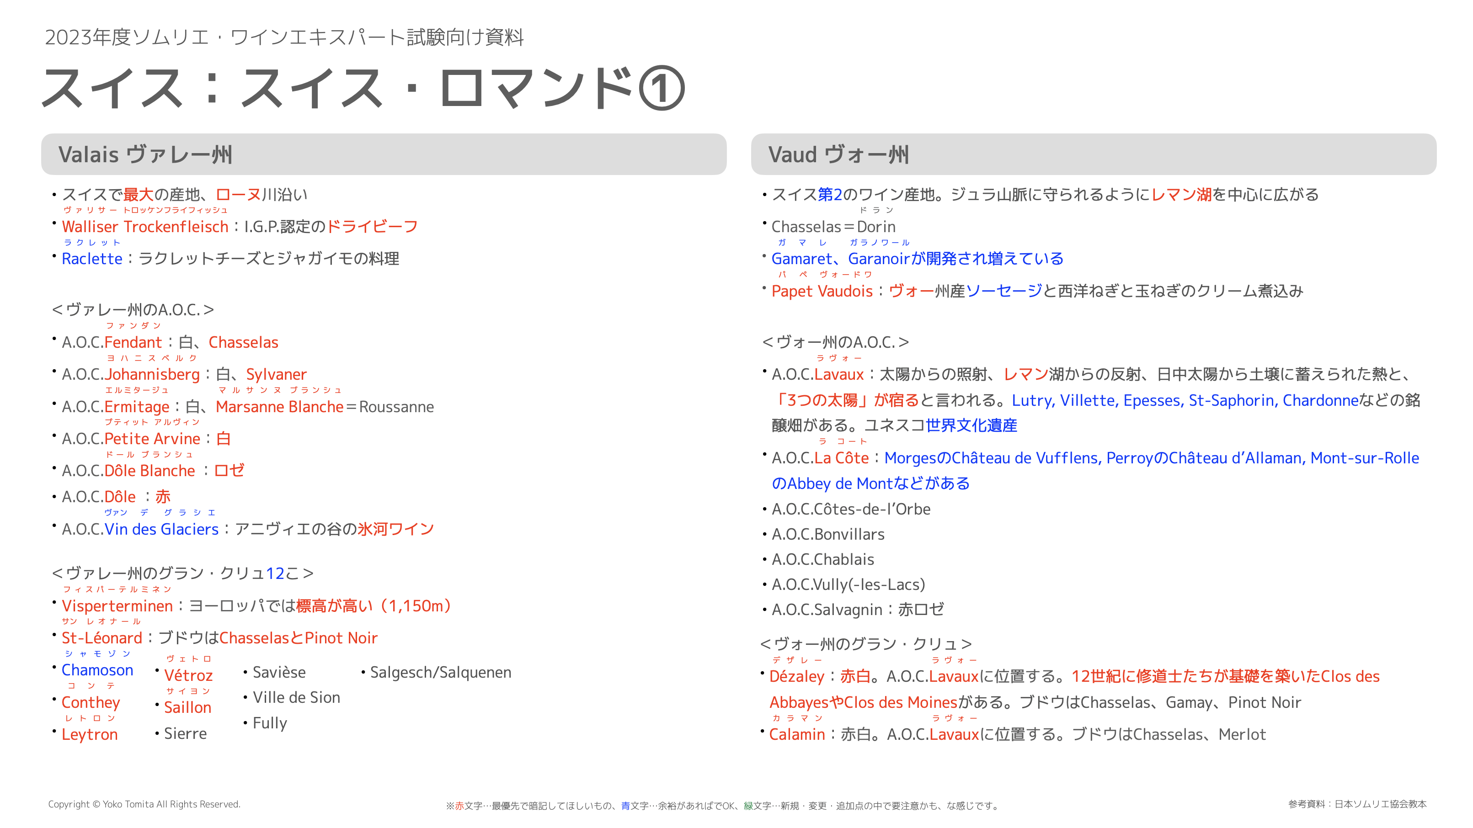The height and width of the screenshot is (828, 1473).
Task: Click the Savièse entry
Action: coord(279,673)
